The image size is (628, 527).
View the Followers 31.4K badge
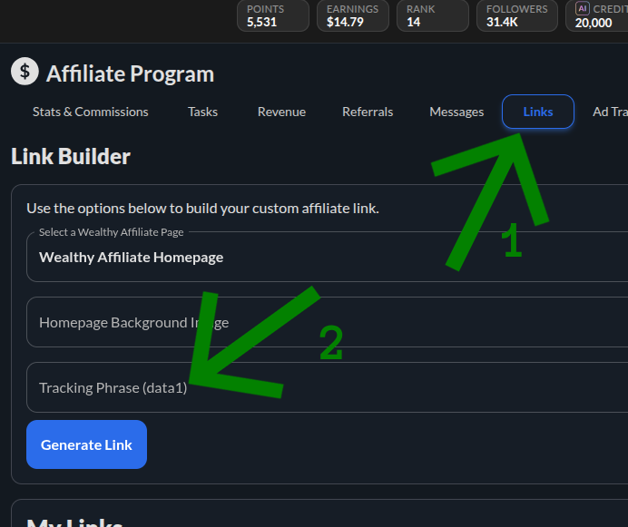(516, 15)
